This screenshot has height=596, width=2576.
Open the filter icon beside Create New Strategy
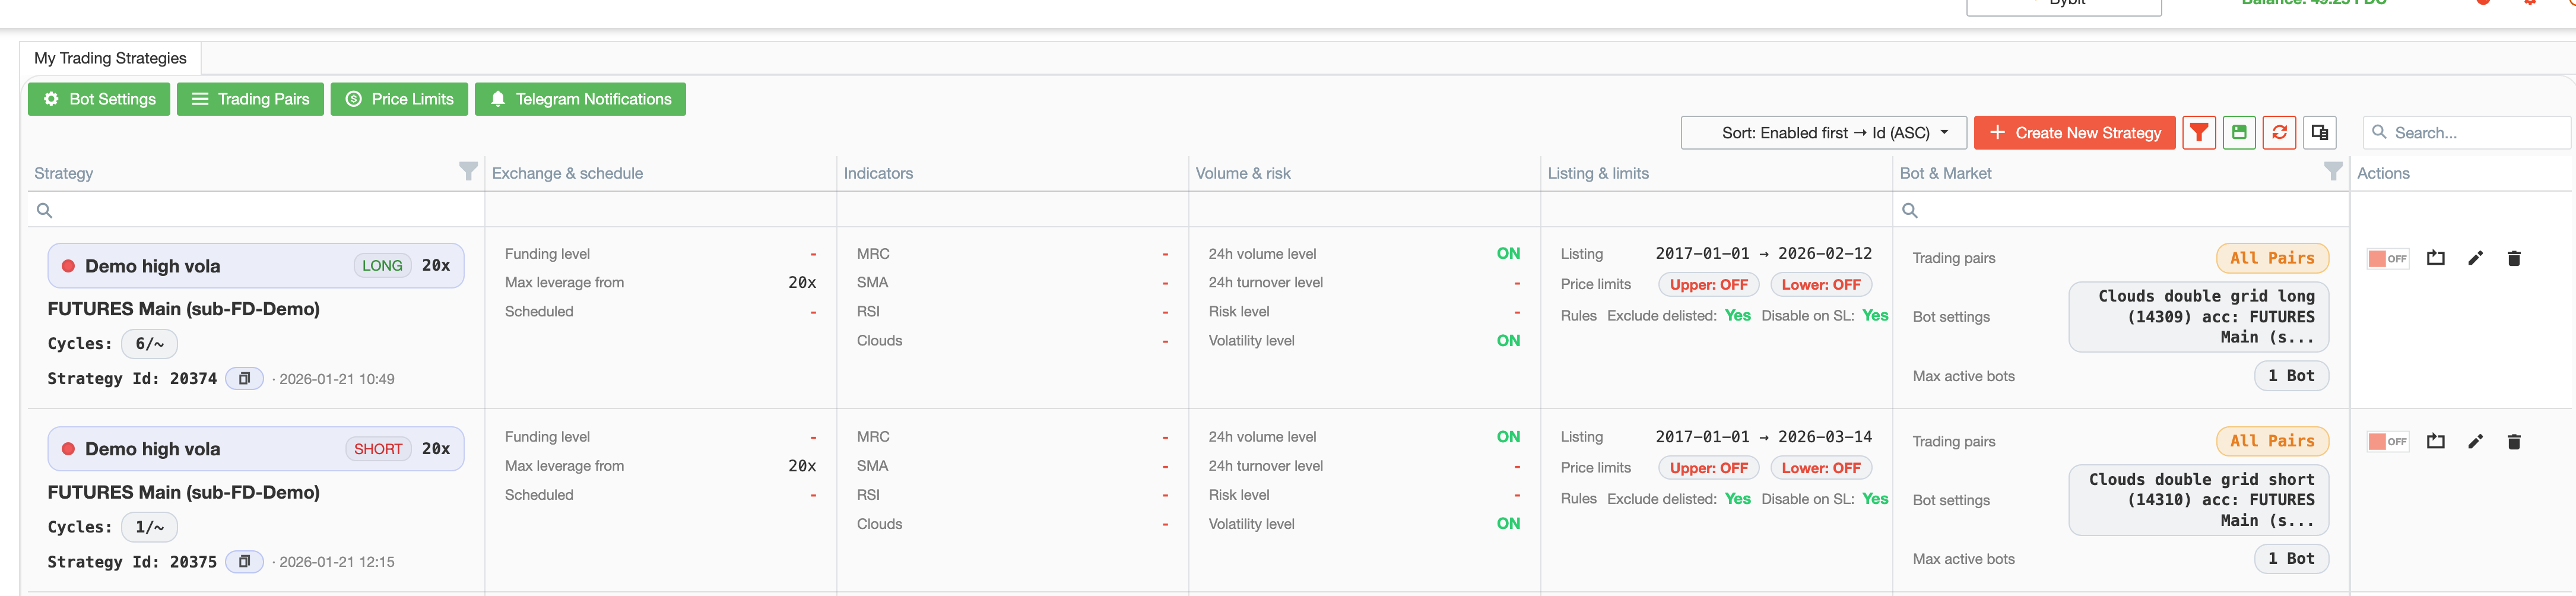pos(2198,132)
